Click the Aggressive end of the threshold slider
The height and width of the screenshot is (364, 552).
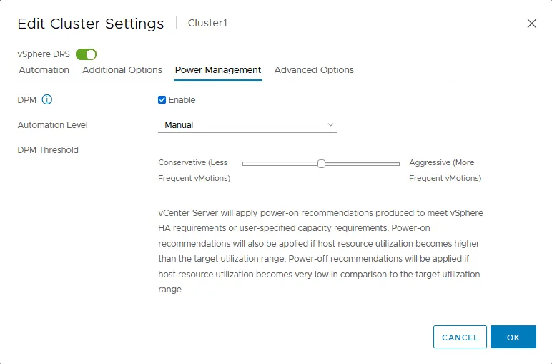tap(397, 164)
